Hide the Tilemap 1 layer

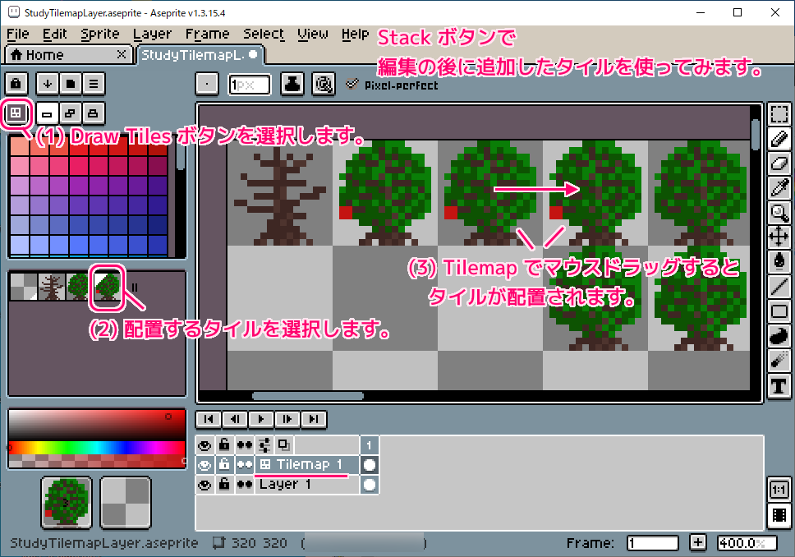205,464
